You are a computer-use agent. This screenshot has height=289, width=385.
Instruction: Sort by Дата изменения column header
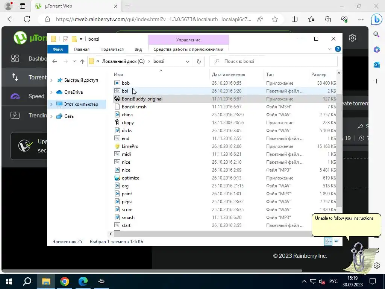228,75
